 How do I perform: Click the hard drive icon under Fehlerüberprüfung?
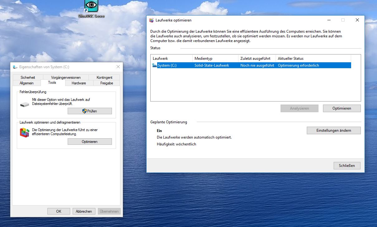[24, 105]
